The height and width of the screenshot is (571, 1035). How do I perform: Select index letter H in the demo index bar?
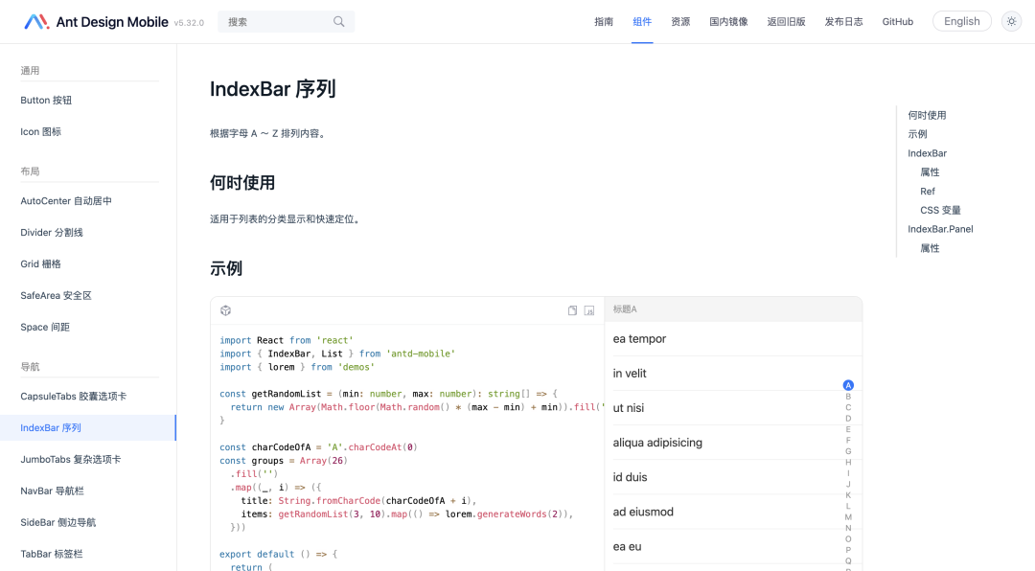coord(848,462)
